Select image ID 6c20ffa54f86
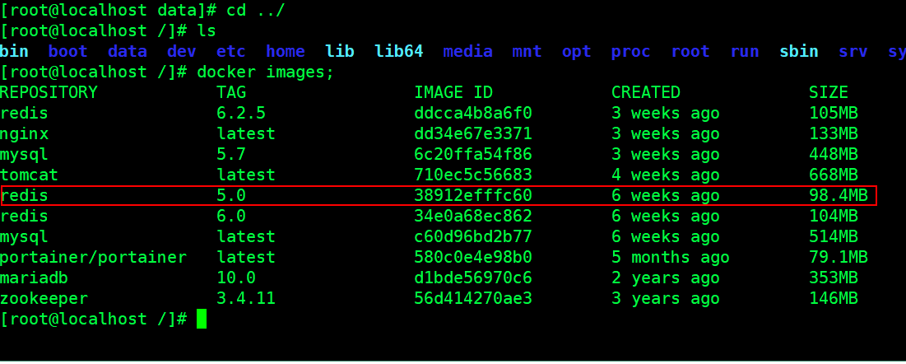The image size is (906, 364). pyautogui.click(x=473, y=155)
